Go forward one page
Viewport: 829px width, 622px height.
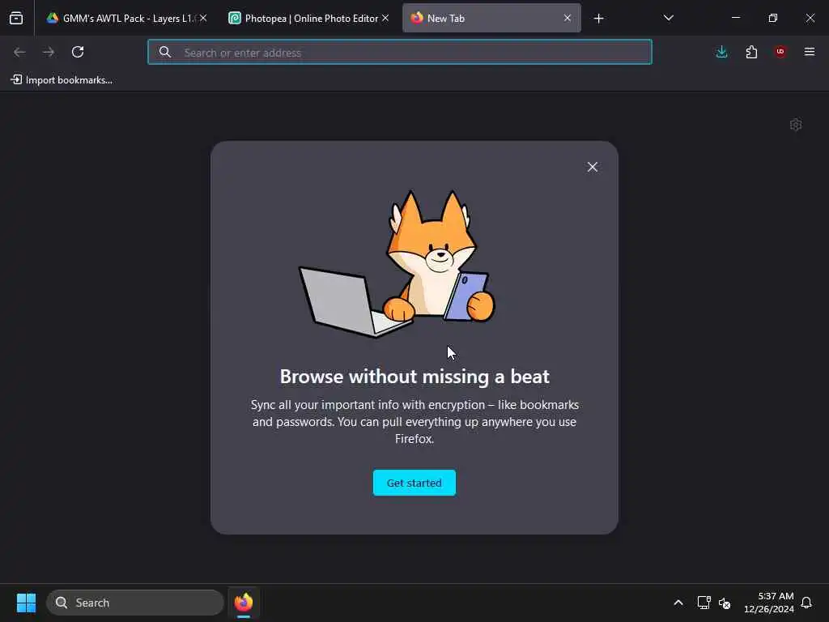(x=49, y=52)
